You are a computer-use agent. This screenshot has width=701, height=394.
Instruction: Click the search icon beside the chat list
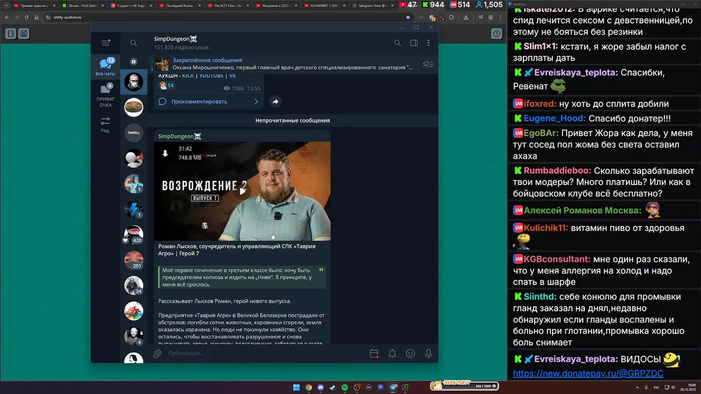click(134, 43)
